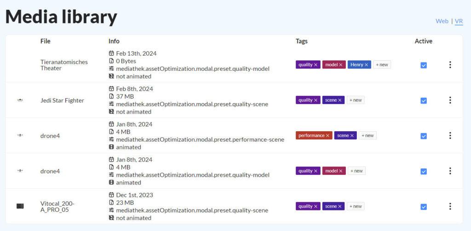Disable Active checkbox for Vitocal_200-A_PRO_05
The image size is (471, 231).
click(424, 207)
